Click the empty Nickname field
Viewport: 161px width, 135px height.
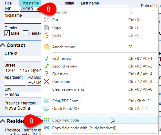pos(23,21)
